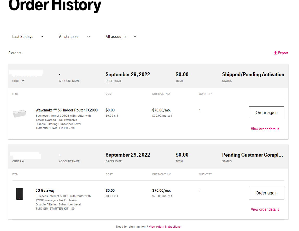Select the Wavemaker 5G Indoor Router FX2000 thumbnail

pos(20,113)
